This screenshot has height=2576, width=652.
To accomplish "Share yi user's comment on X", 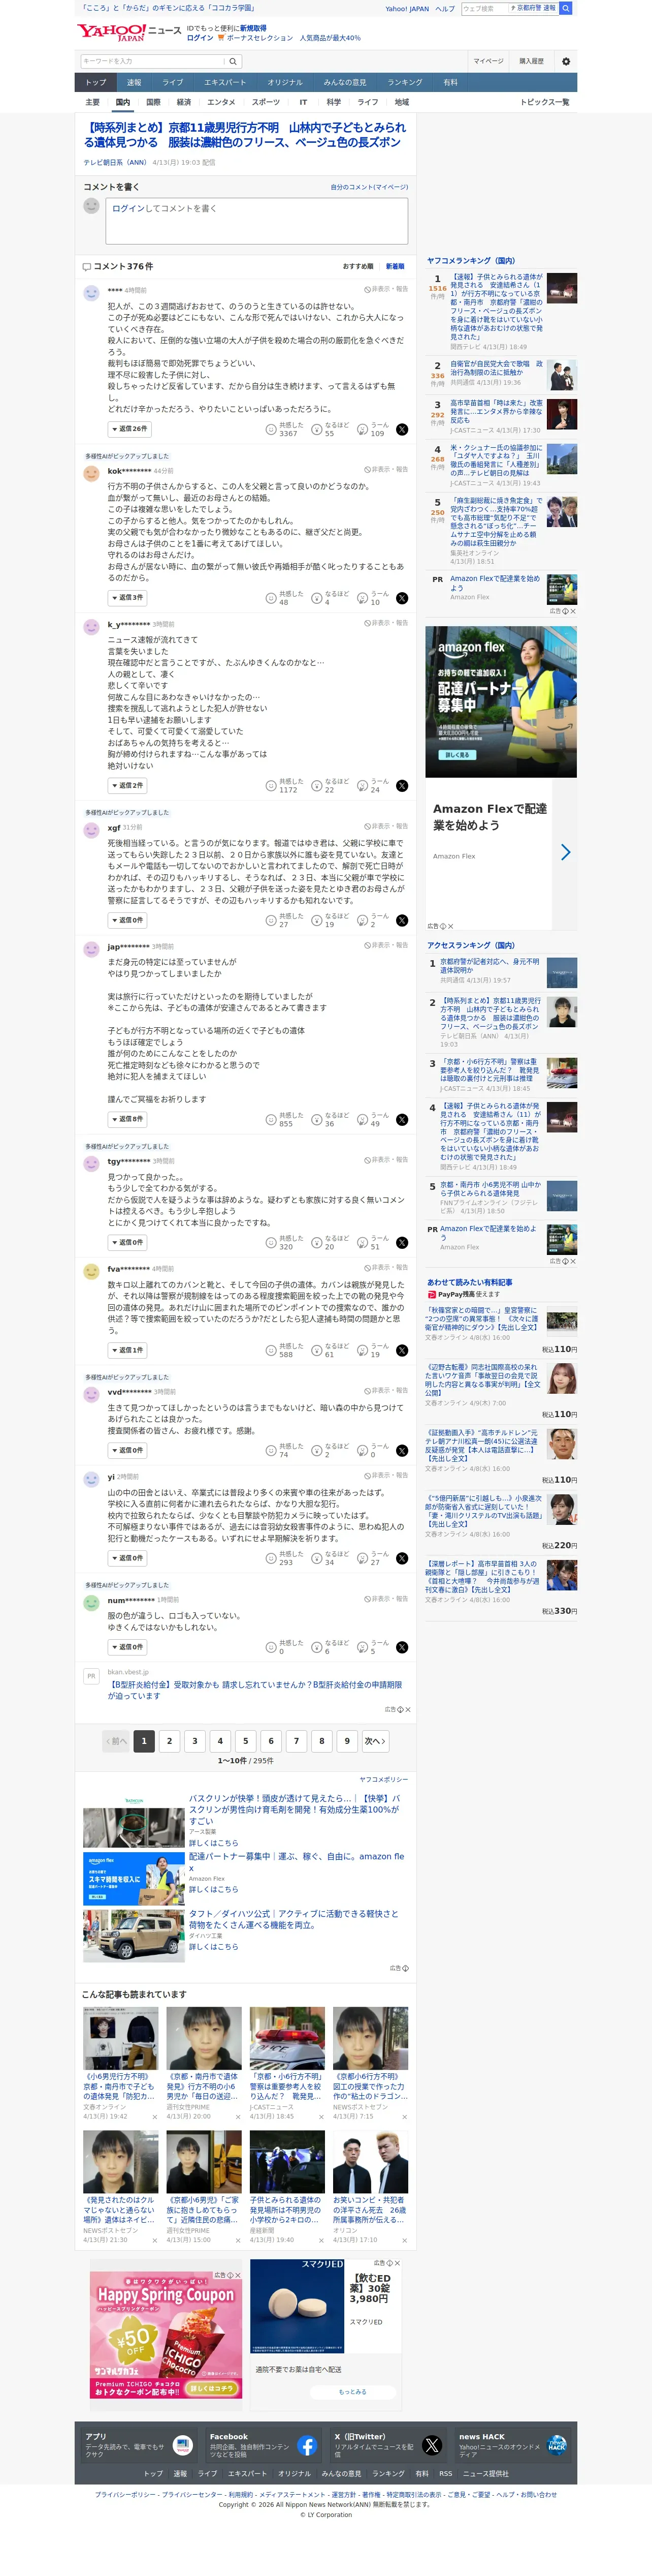I will coord(401,1558).
